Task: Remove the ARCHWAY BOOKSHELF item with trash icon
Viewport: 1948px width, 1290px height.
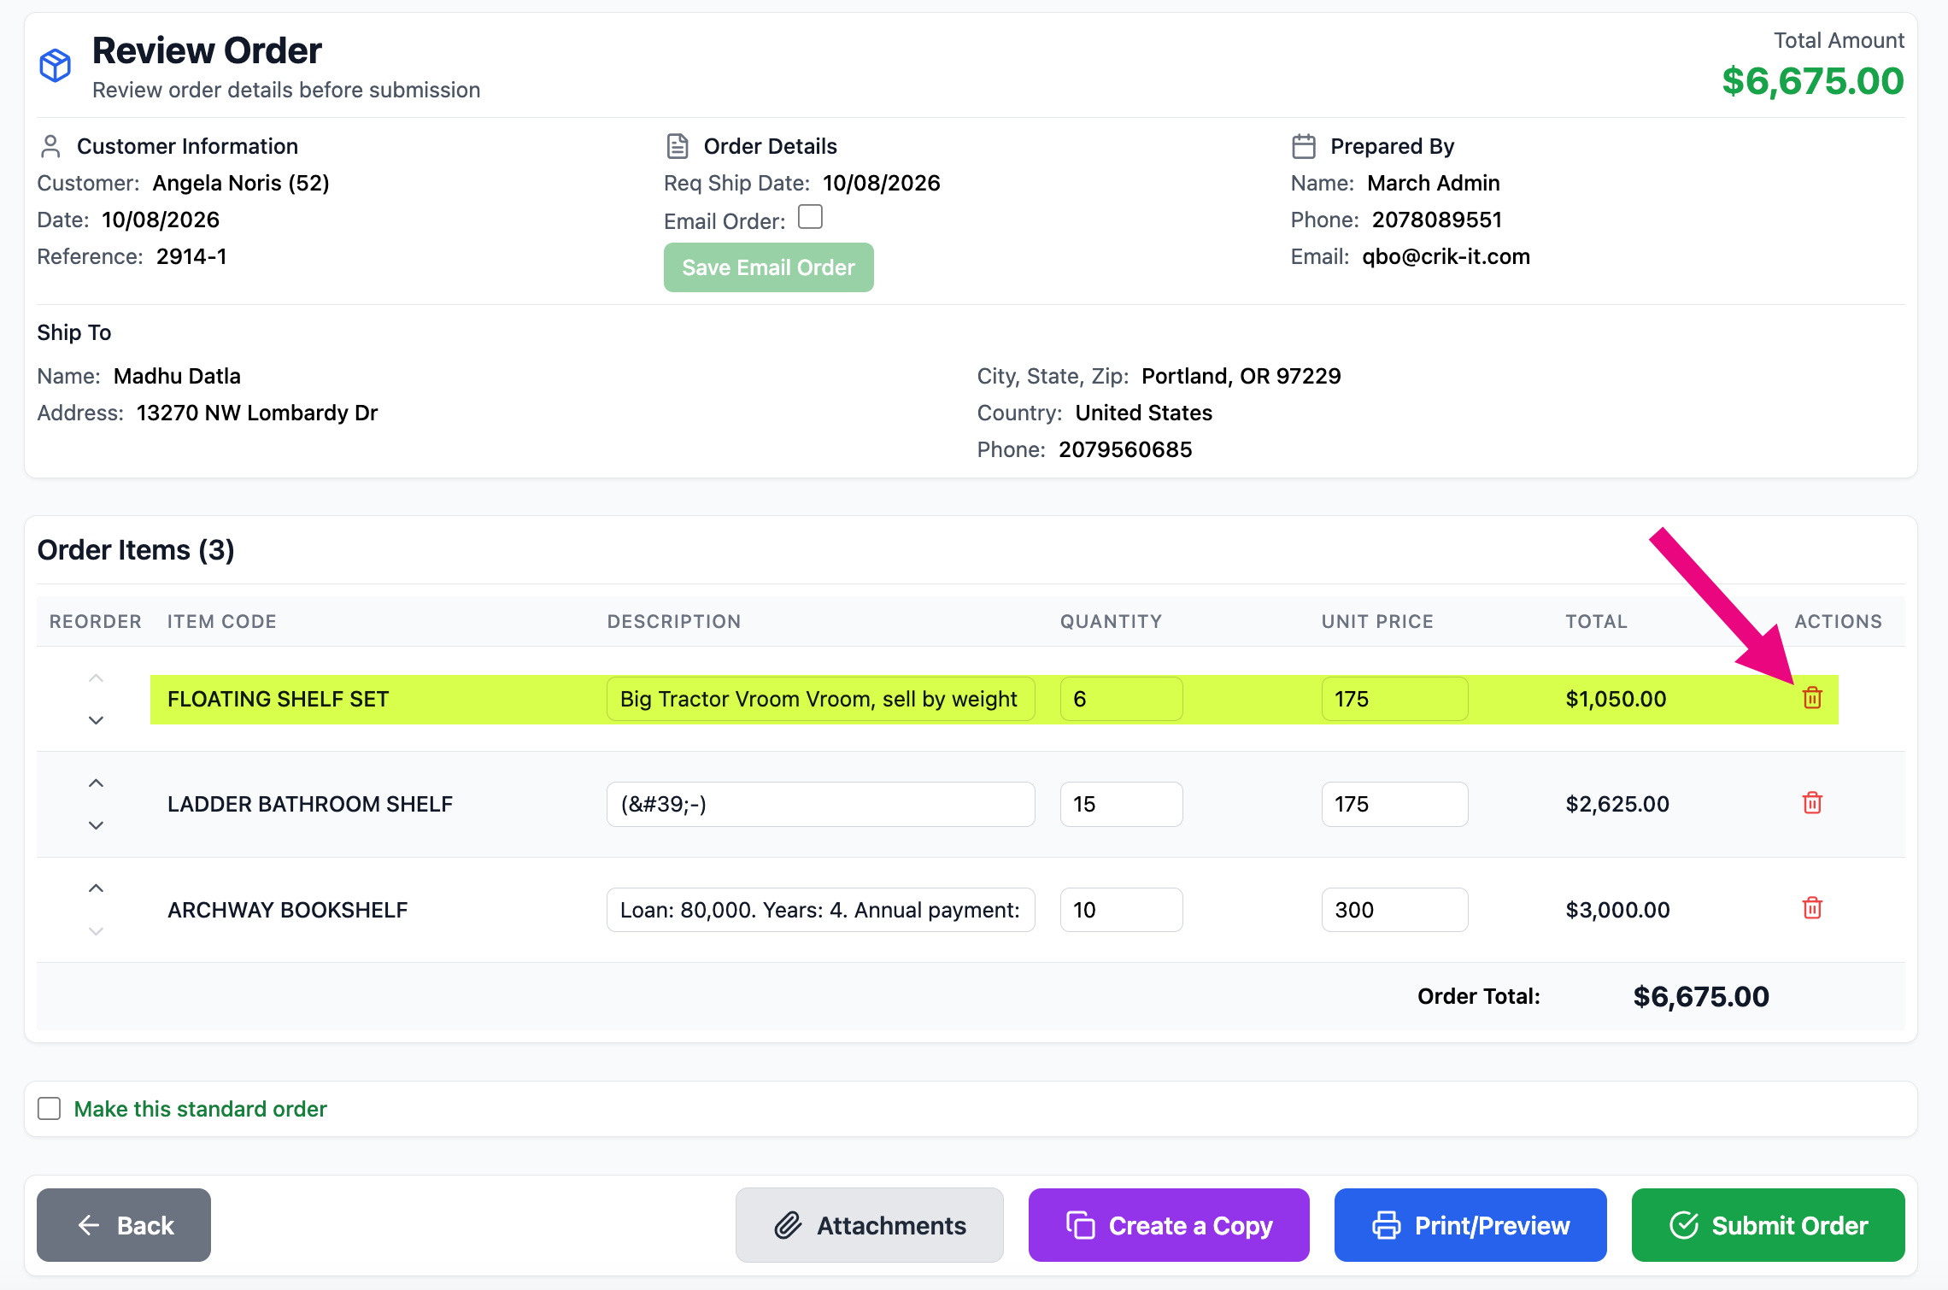Action: pos(1812,908)
